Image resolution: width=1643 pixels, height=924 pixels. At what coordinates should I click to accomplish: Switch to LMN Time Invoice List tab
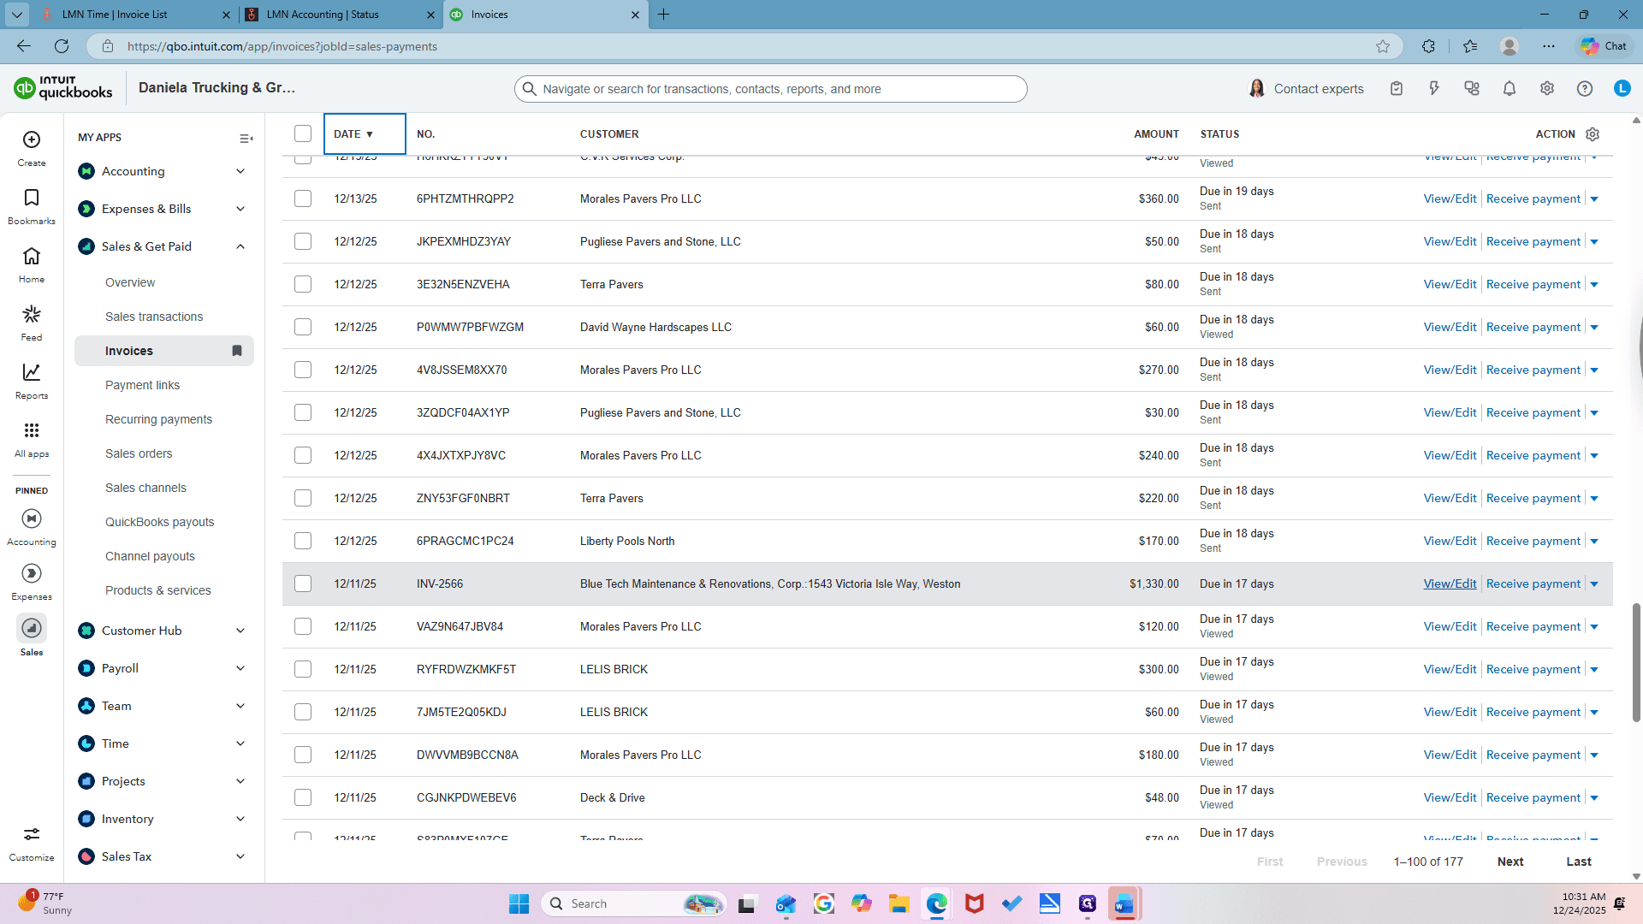pyautogui.click(x=135, y=15)
